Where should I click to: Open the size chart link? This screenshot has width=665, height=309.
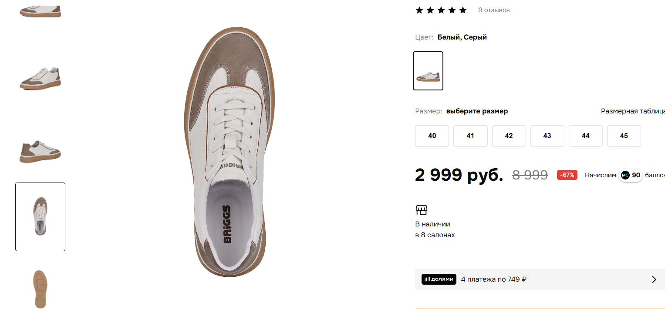(x=632, y=111)
